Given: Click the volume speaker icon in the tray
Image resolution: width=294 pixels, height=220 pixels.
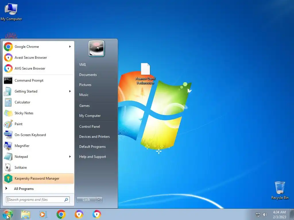Looking at the screenshot, I should pyautogui.click(x=265, y=215).
